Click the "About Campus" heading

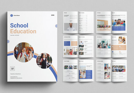[81, 61]
